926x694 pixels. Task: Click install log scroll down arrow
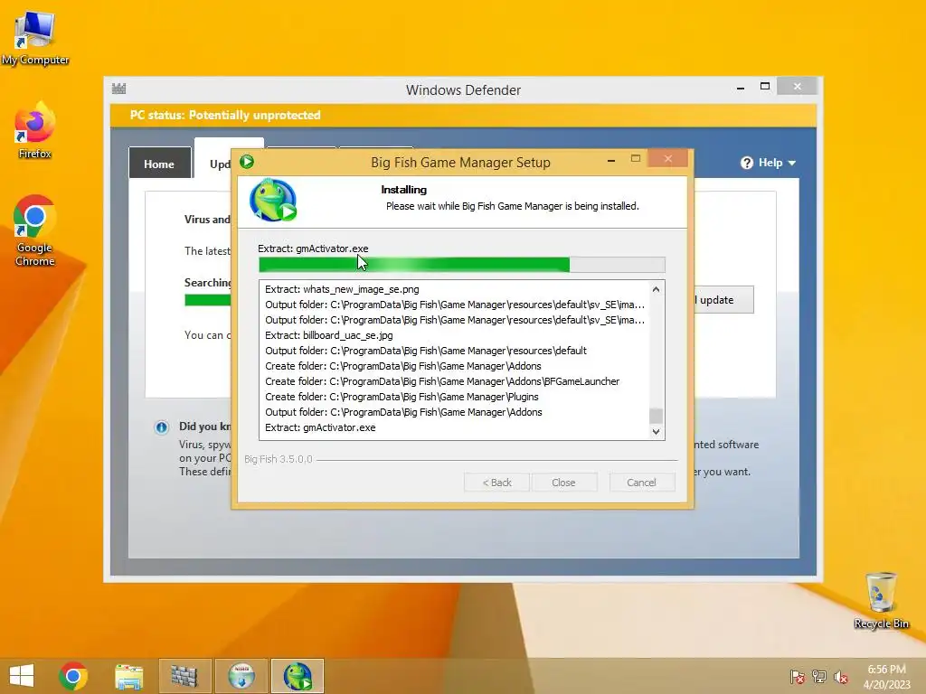[x=656, y=431]
